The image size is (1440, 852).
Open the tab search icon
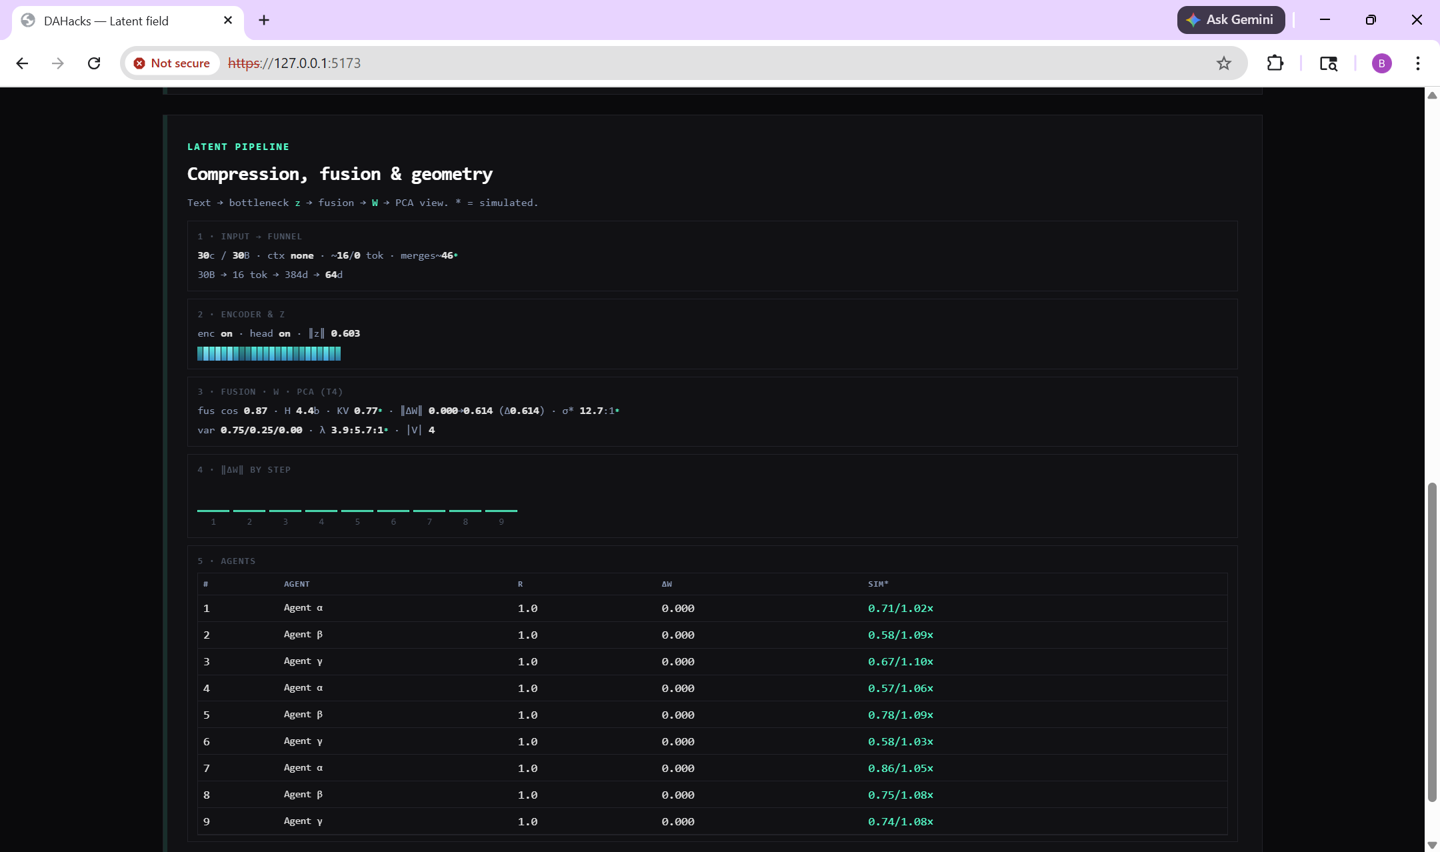click(1328, 63)
